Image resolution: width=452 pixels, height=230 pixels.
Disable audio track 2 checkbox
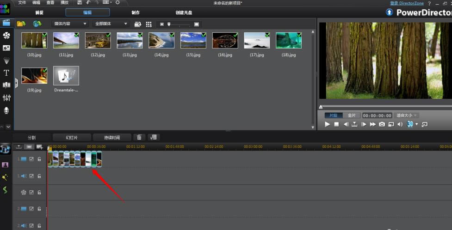[32, 225]
